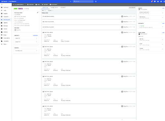
Task: Click the add link beside Events
Action: 163,8
